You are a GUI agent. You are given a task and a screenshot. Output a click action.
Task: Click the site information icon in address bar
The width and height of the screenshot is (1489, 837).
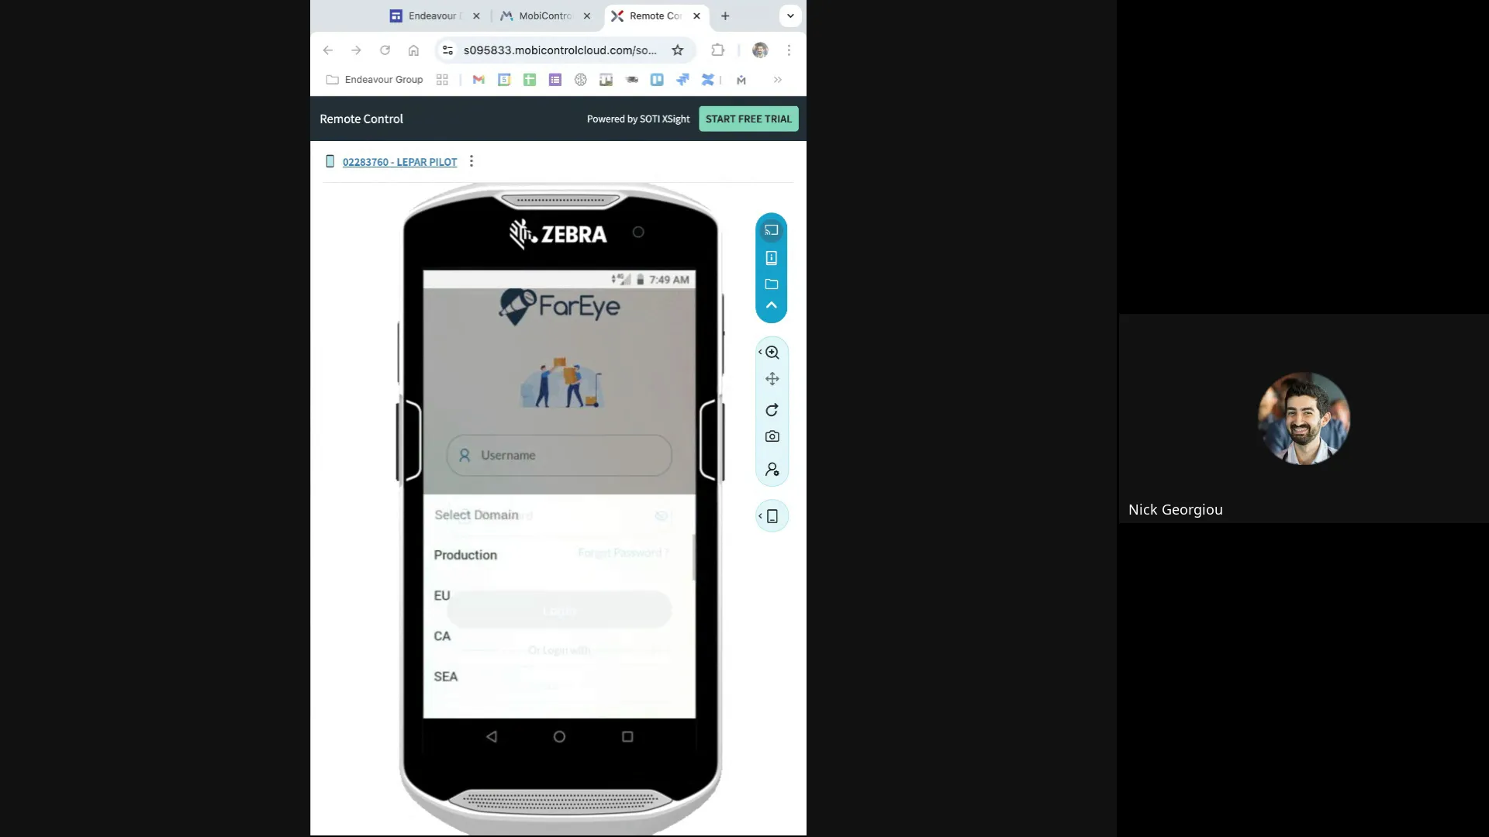click(447, 50)
